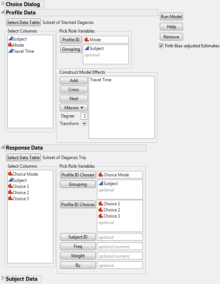
Task: Click Choice 1 icon in Profile ID Choices box
Action: pyautogui.click(x=101, y=203)
